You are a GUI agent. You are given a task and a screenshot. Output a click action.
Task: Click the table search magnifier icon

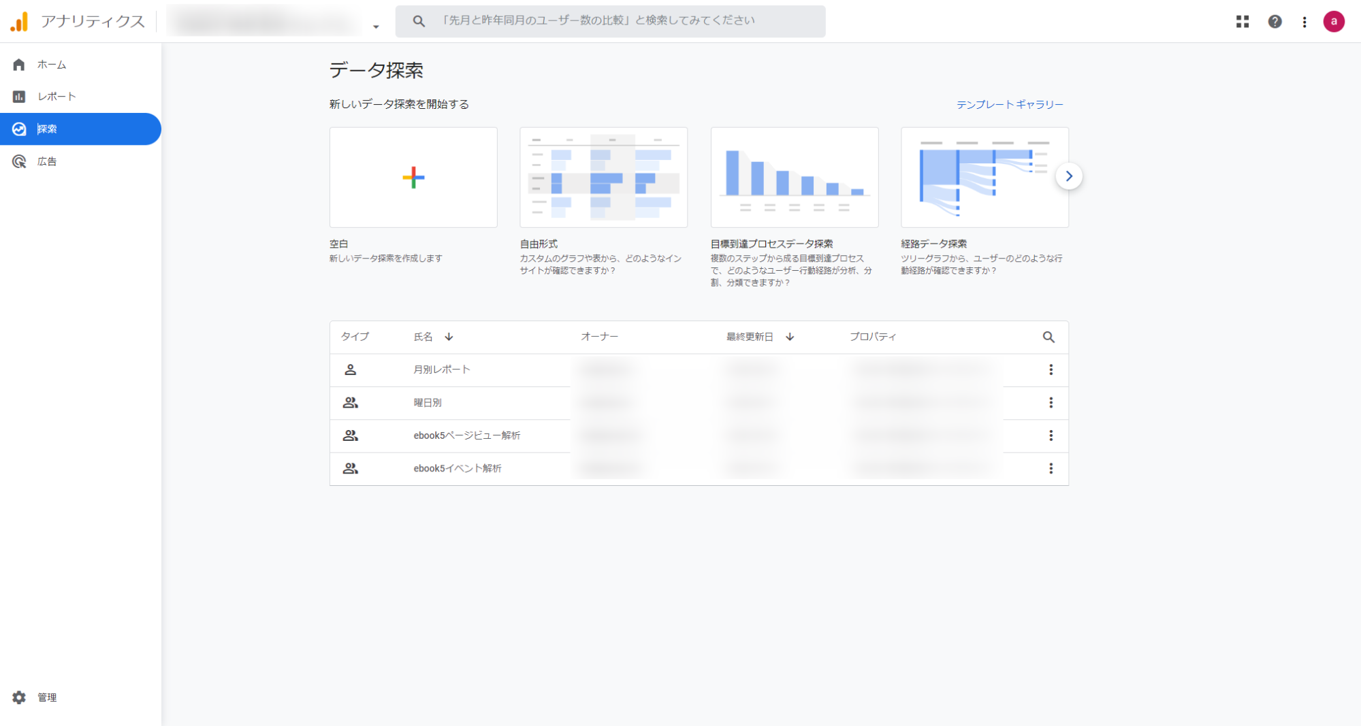[1048, 337]
